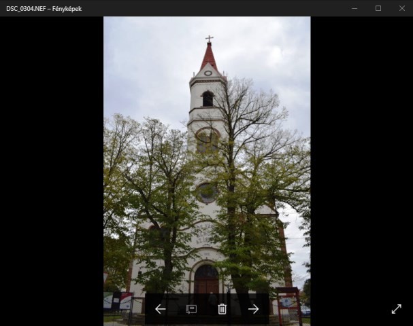The width and height of the screenshot is (413, 326).
Task: Click the DSC_0304.NEF title bar text
Action: coord(44,8)
